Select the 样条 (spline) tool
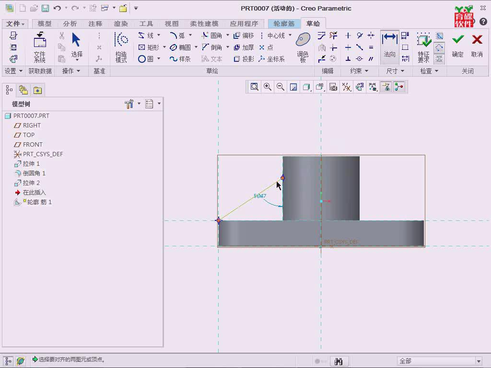 [180, 59]
